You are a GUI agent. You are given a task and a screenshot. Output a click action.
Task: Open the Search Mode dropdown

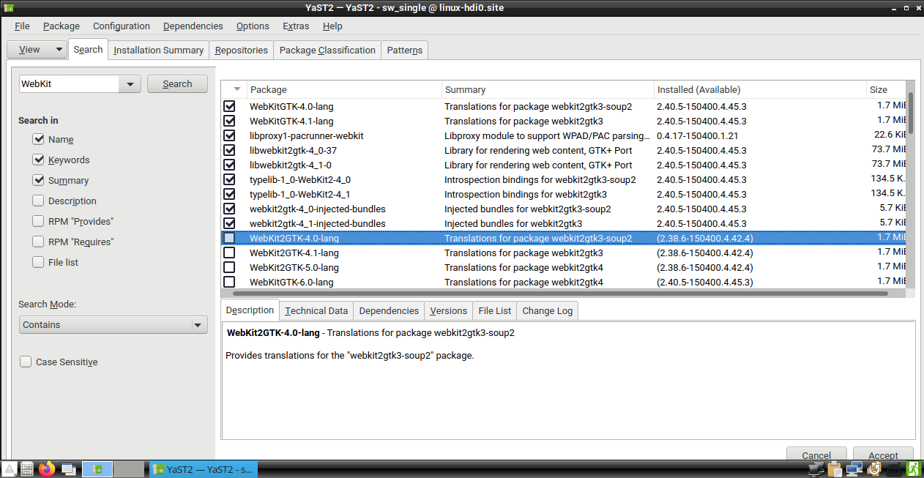point(113,324)
